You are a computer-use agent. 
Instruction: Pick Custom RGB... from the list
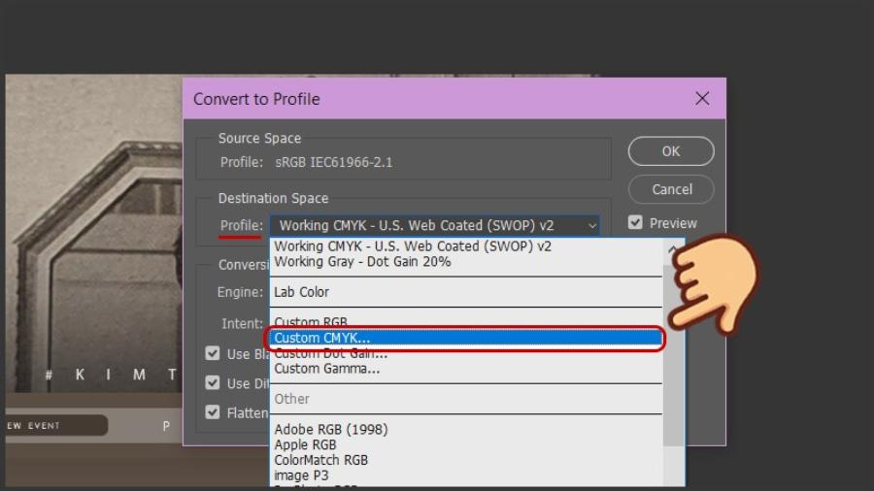tap(311, 321)
